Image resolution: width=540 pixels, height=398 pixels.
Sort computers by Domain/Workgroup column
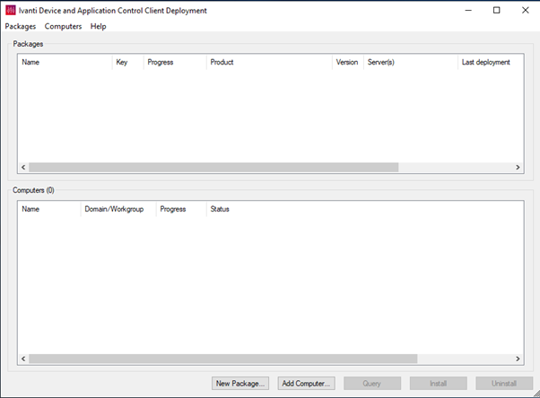coord(118,210)
